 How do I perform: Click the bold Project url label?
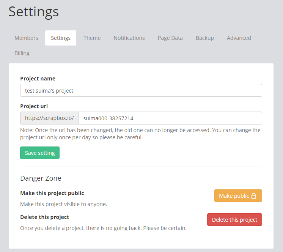[34, 106]
